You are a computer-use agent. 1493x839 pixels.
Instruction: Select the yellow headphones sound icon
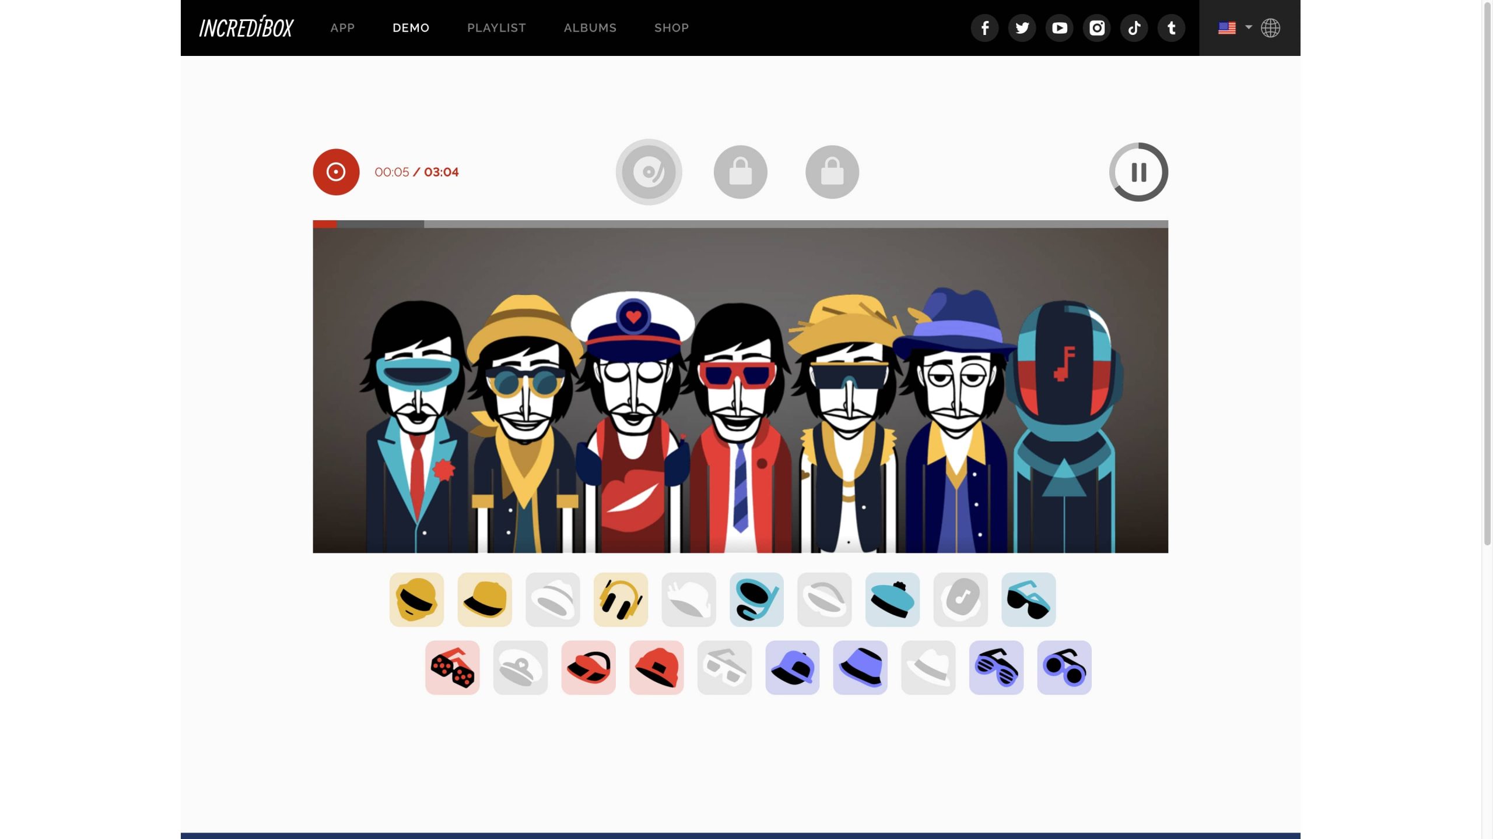click(621, 600)
